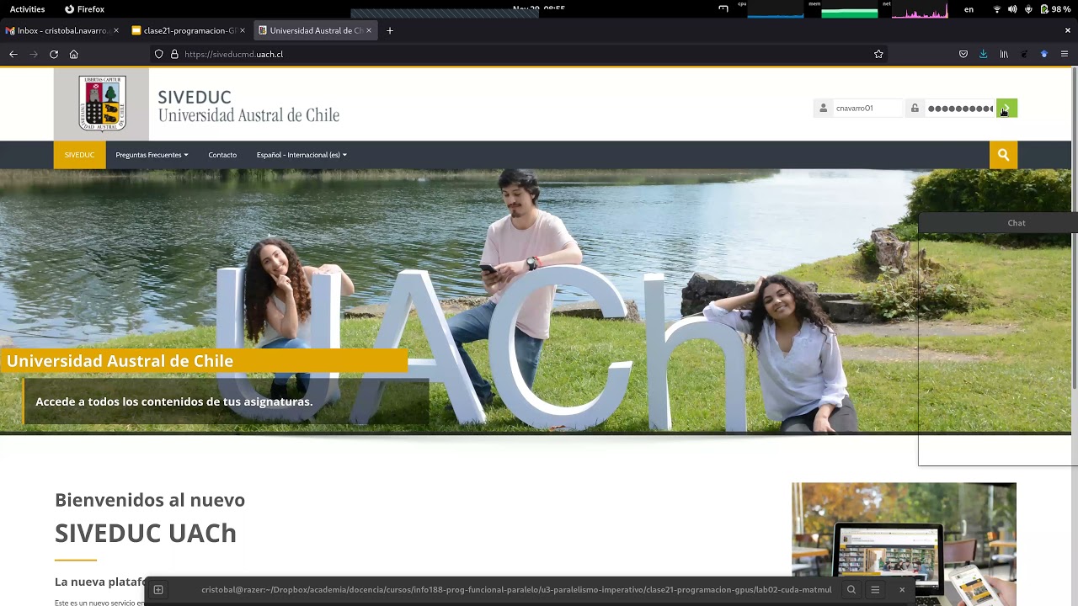The width and height of the screenshot is (1078, 606).
Task: Close the Universidad Austral de Chile tab
Action: pyautogui.click(x=369, y=30)
